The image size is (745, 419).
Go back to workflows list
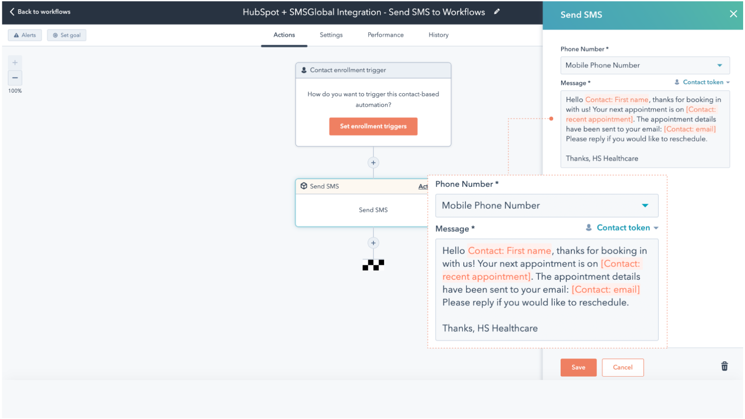[40, 12]
